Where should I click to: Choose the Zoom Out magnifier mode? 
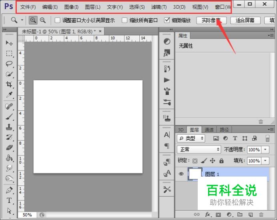point(43,20)
